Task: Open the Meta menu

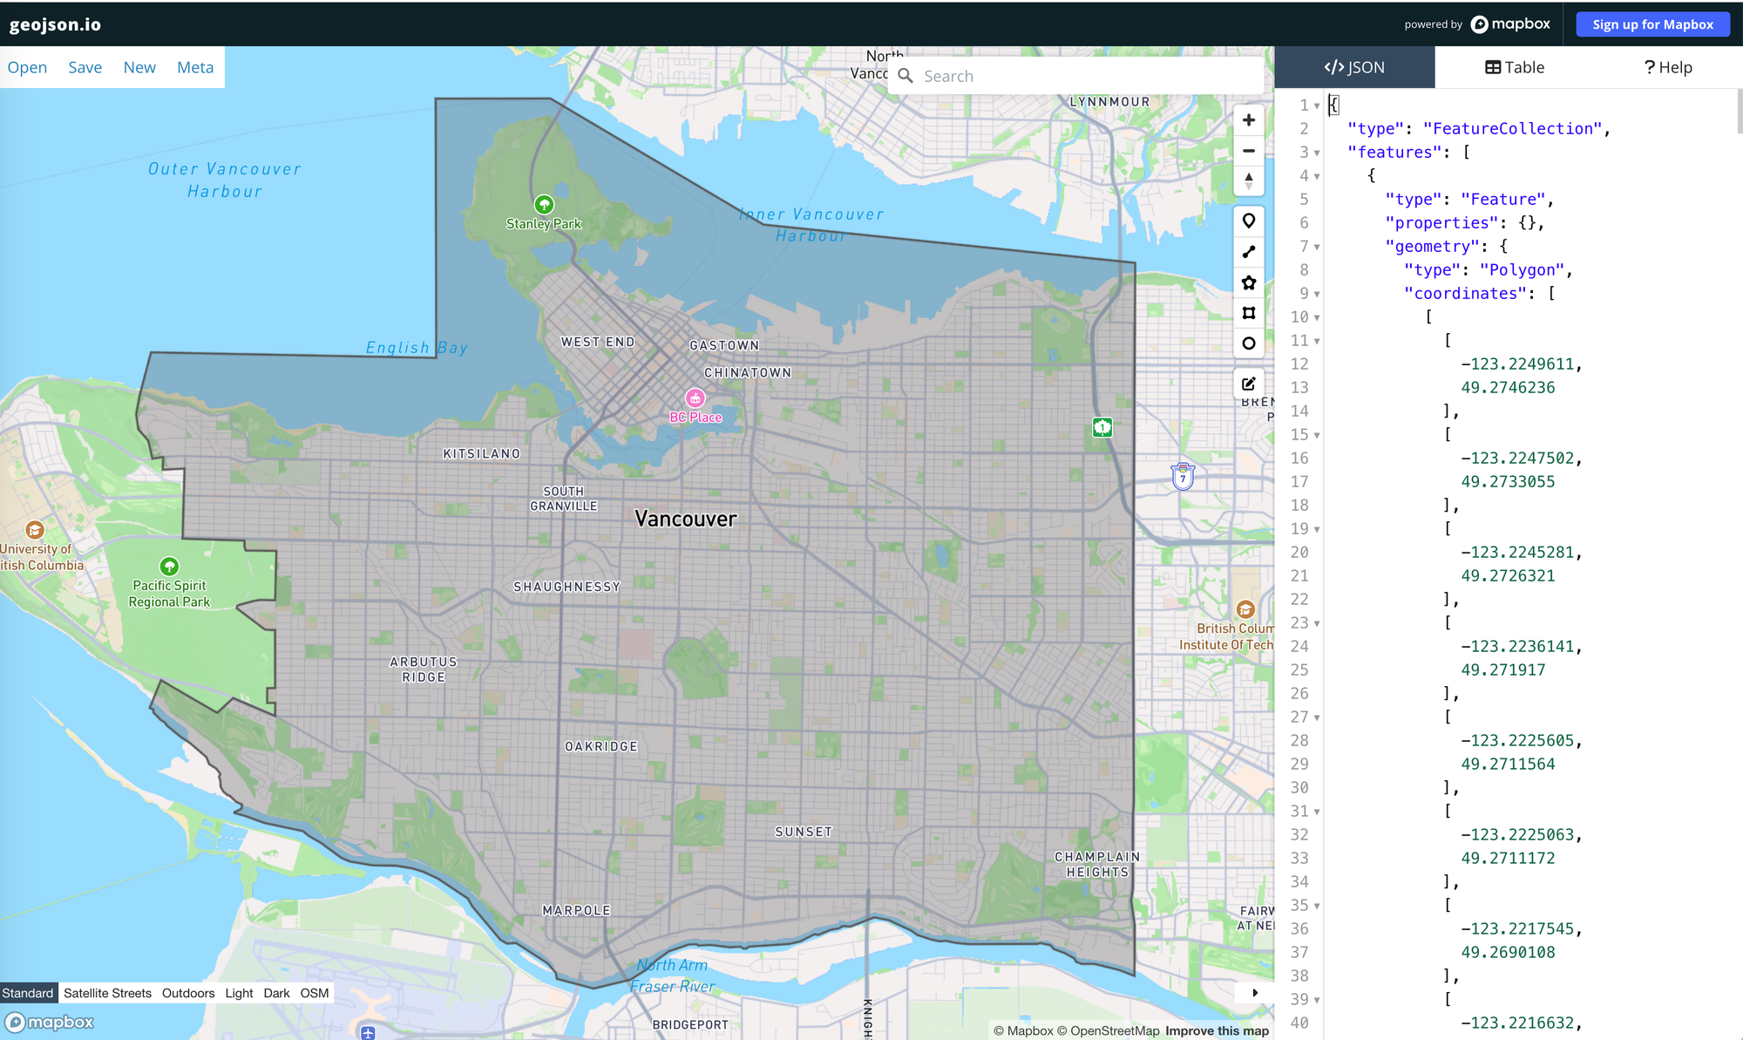Action: point(194,67)
